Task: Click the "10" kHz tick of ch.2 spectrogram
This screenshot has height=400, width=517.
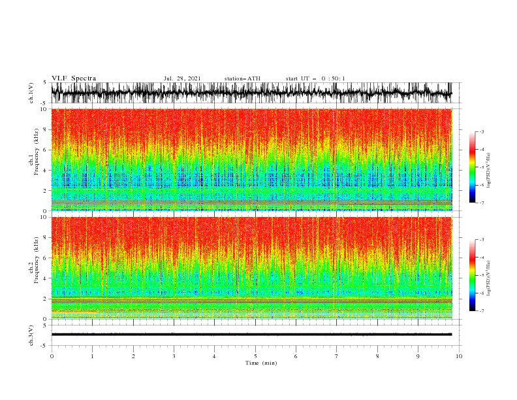Action: point(44,218)
